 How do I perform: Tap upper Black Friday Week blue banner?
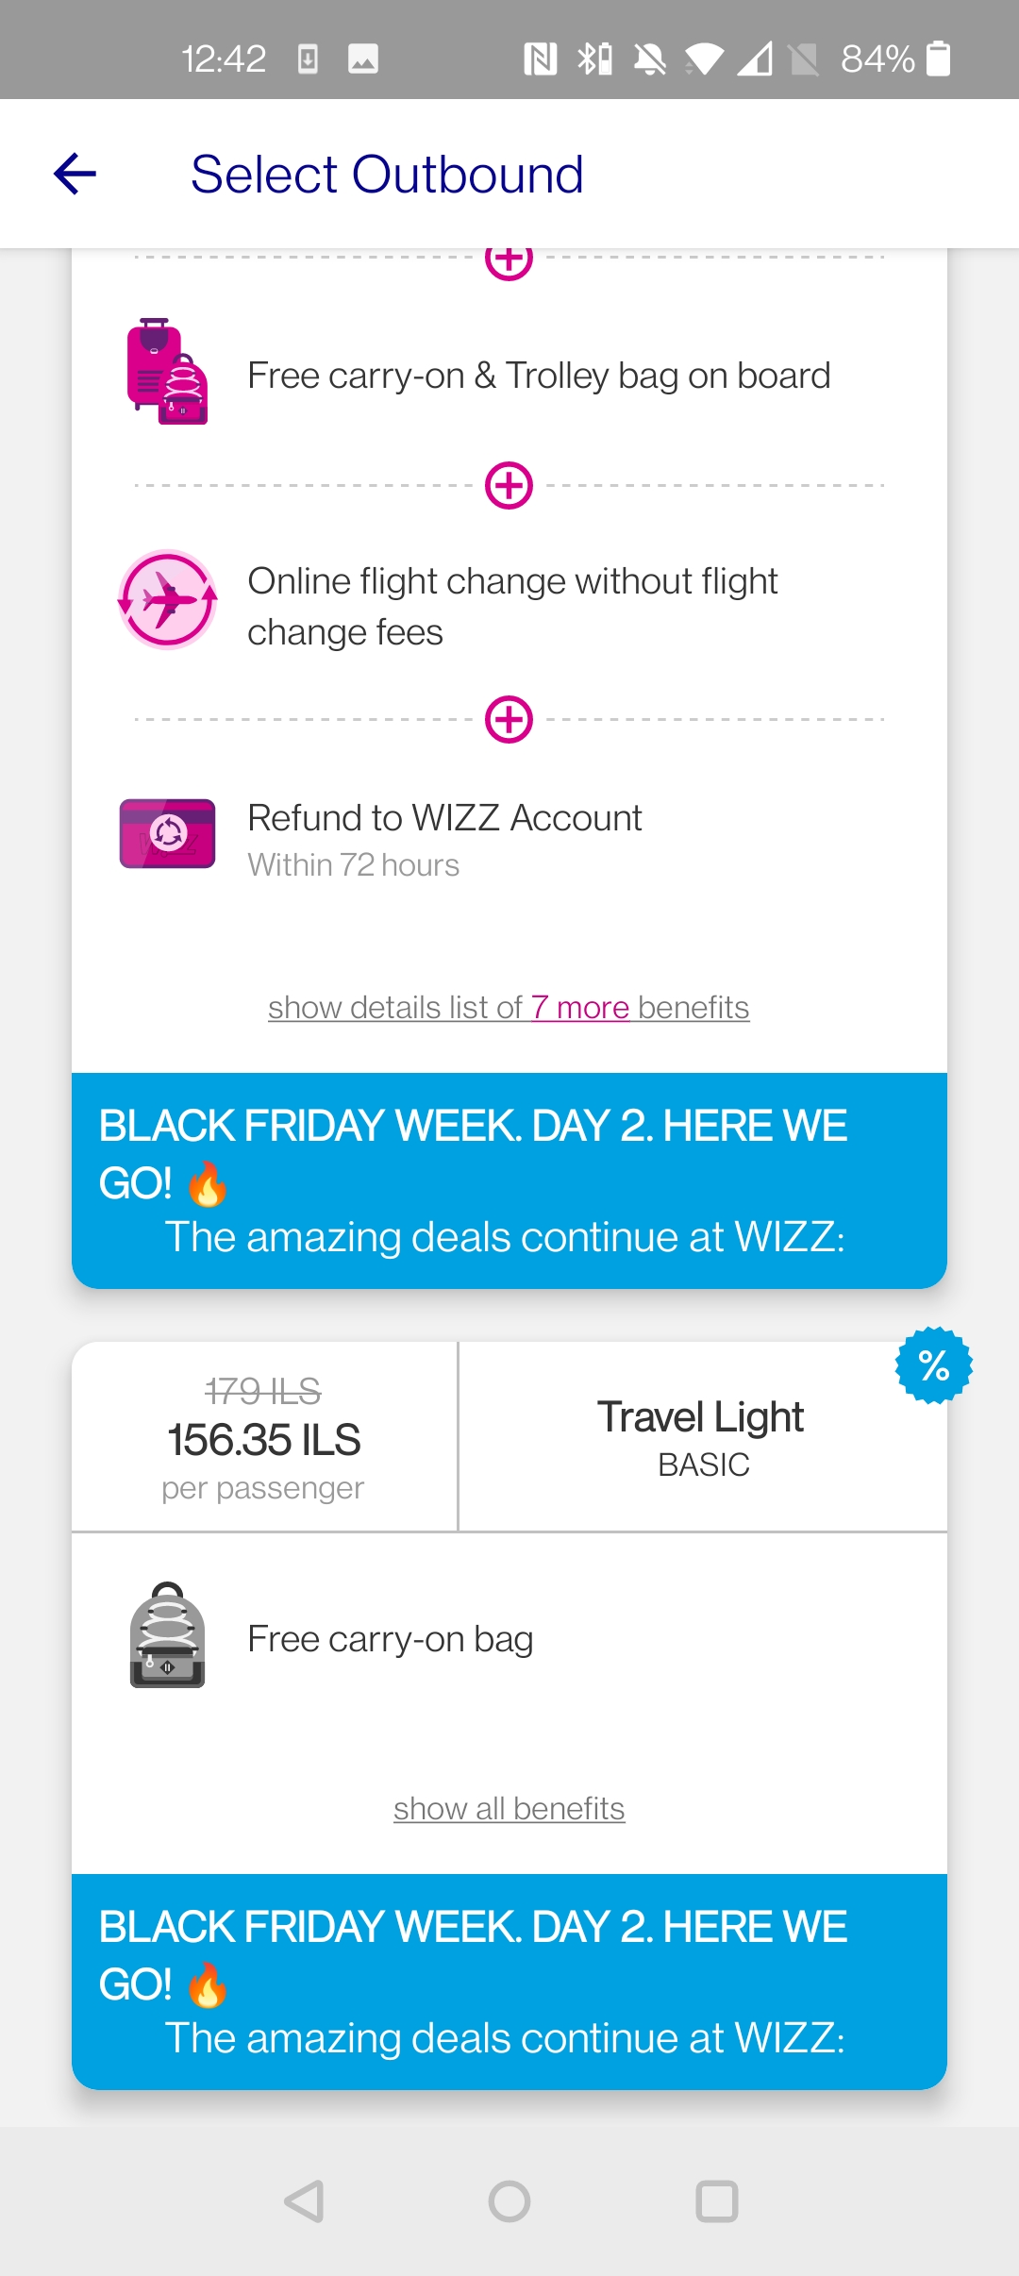coord(509,1180)
